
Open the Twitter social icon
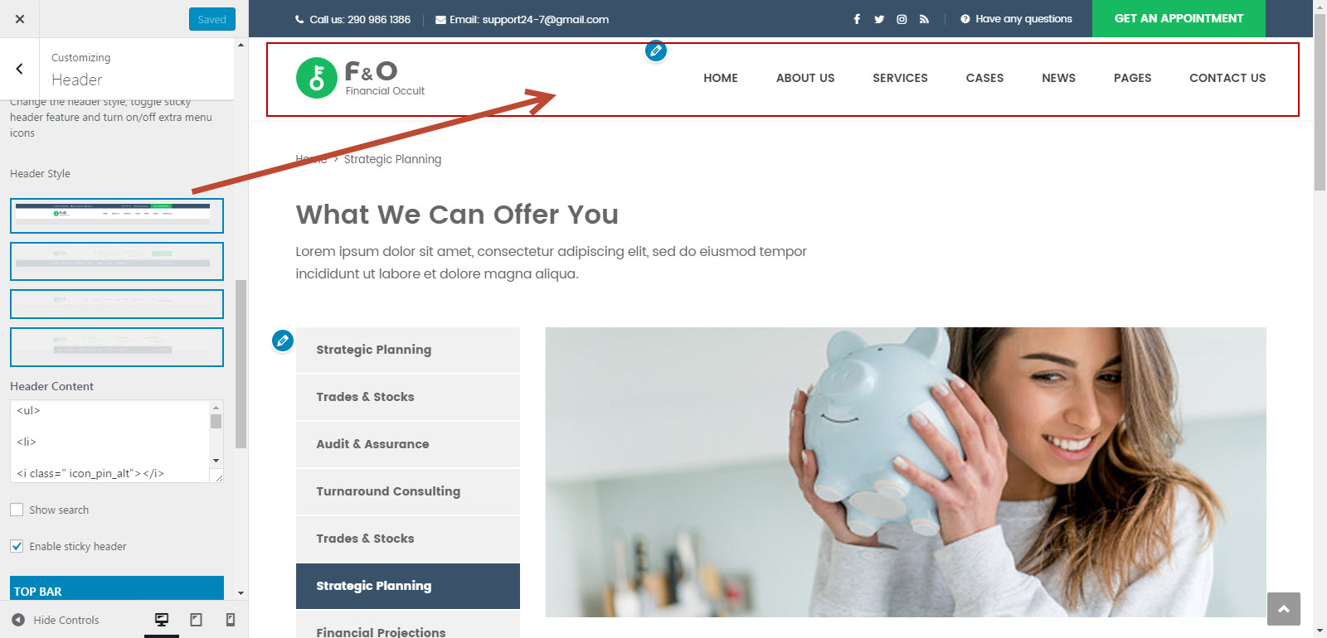(879, 19)
